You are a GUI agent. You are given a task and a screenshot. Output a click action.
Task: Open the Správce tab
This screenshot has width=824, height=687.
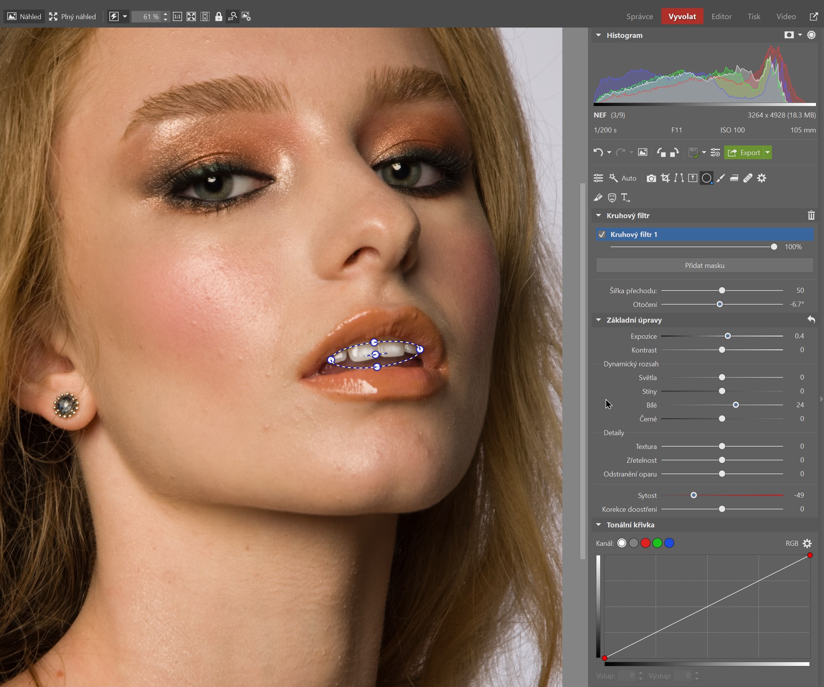point(639,16)
